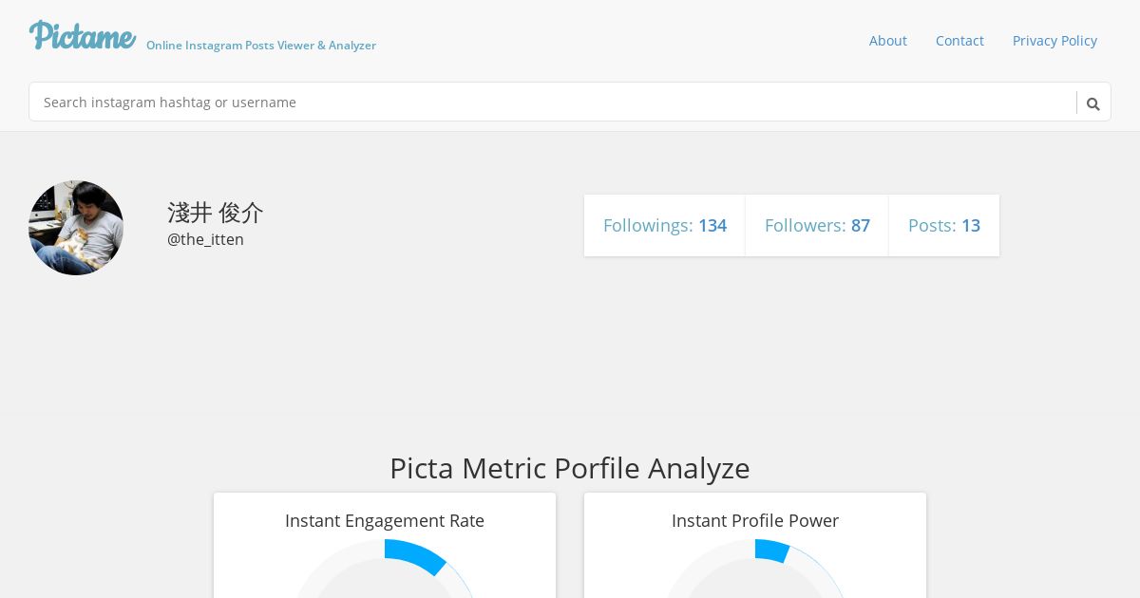Screen dimensions: 1140x598
Task: Click the @the_itten username
Action: pyautogui.click(x=205, y=239)
